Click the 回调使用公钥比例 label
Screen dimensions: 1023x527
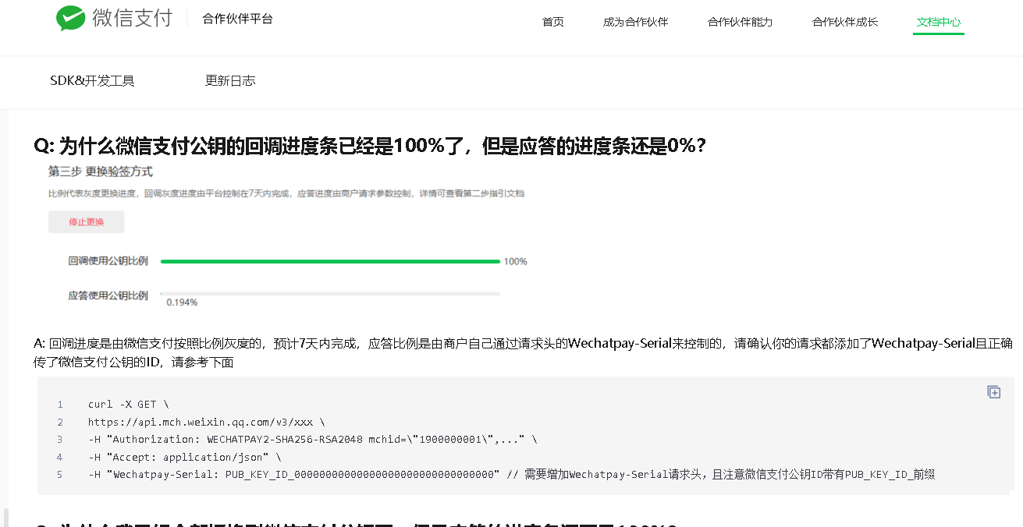click(108, 262)
